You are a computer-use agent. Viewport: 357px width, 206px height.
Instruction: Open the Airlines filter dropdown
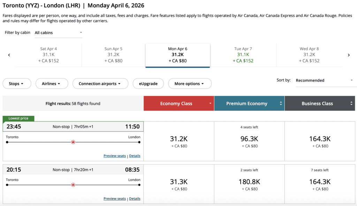tap(51, 84)
